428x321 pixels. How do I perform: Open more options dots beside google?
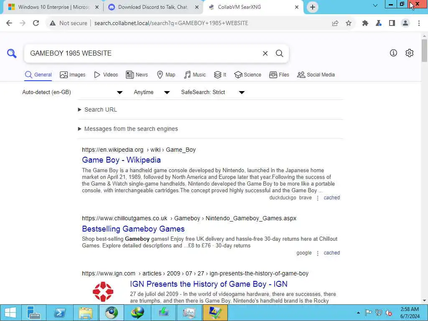pyautogui.click(x=318, y=253)
